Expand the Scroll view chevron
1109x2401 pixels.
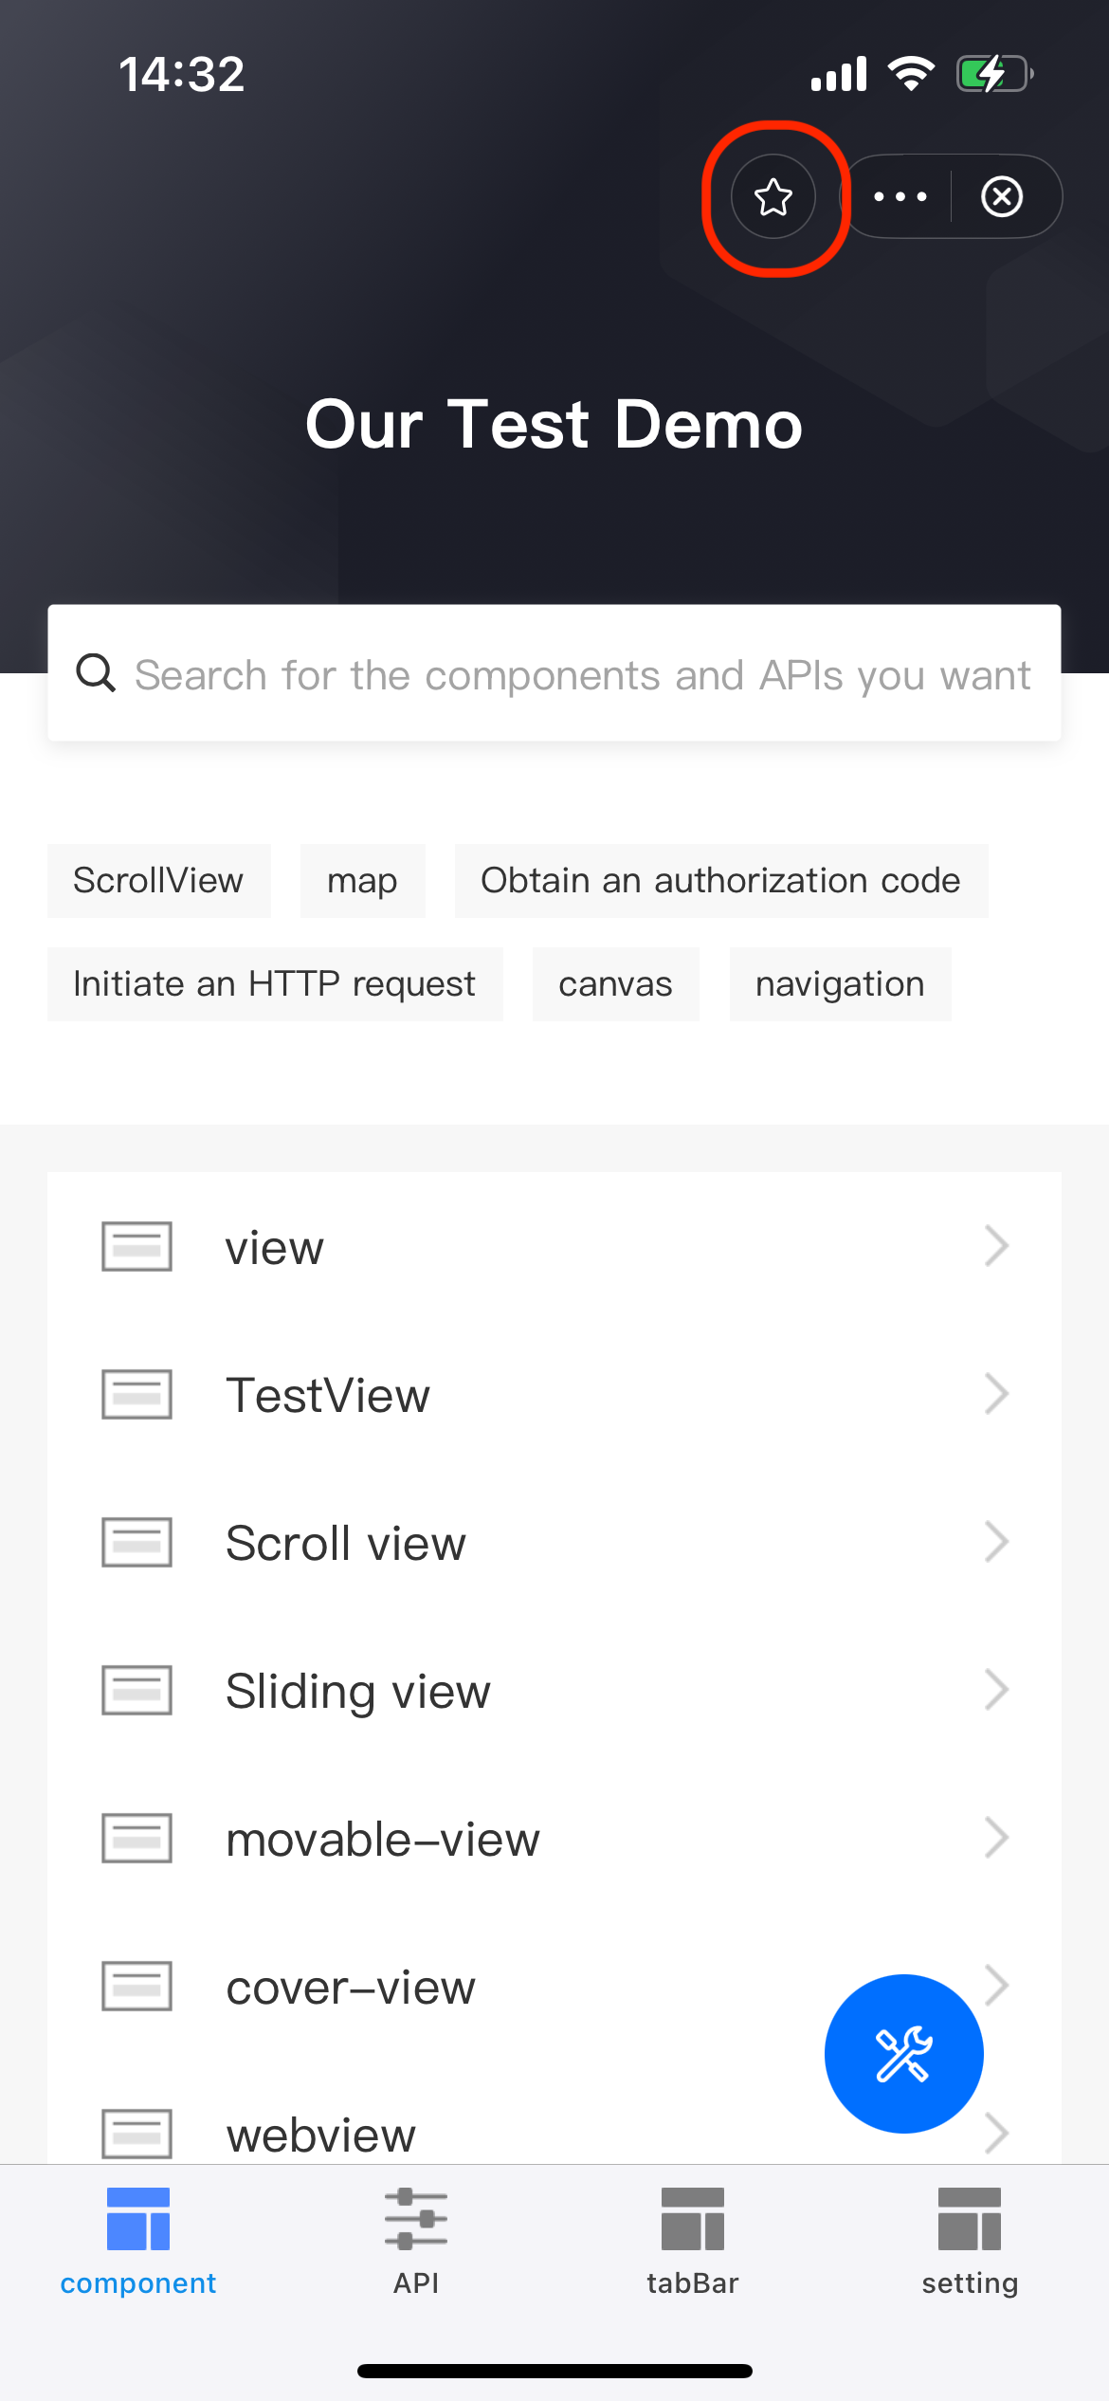coord(995,1542)
